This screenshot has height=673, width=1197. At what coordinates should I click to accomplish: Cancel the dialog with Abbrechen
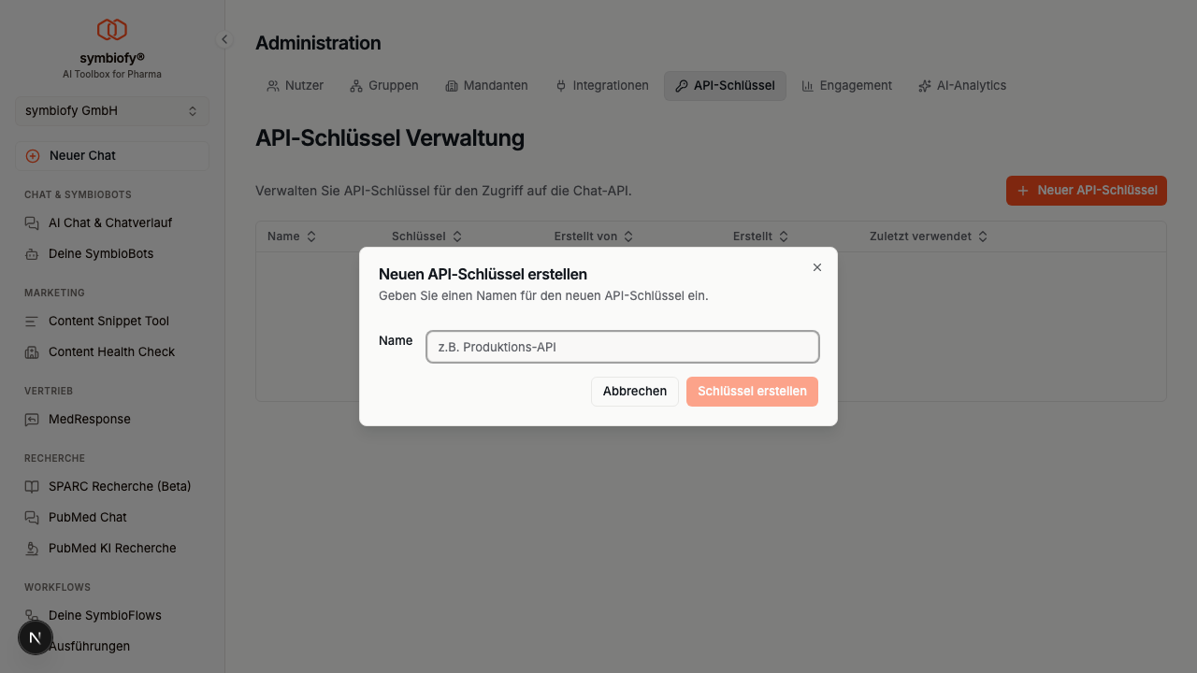click(634, 391)
